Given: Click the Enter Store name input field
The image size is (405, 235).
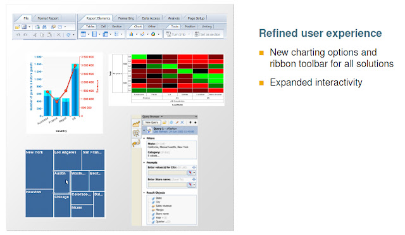Looking at the screenshot, I should (x=167, y=184).
